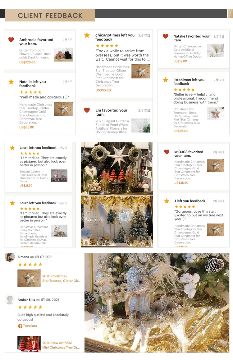Click the star icon beside chicagotimes feedback

coord(87,35)
